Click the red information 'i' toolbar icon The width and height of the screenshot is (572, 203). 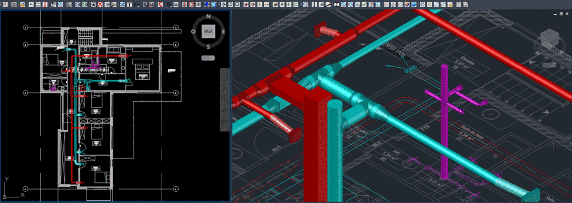(x=45, y=4)
